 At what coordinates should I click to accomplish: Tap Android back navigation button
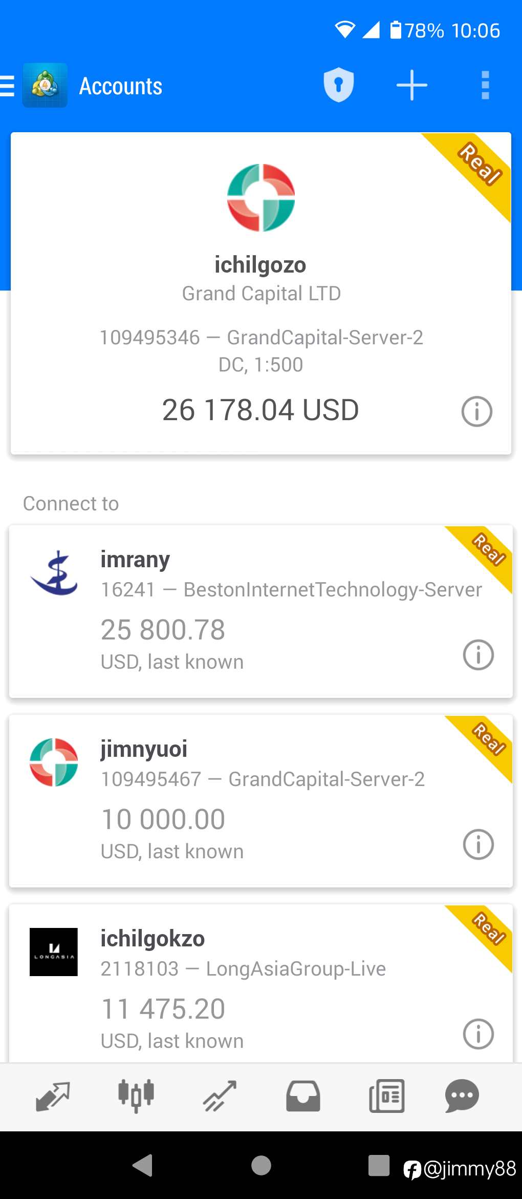pos(143,1166)
